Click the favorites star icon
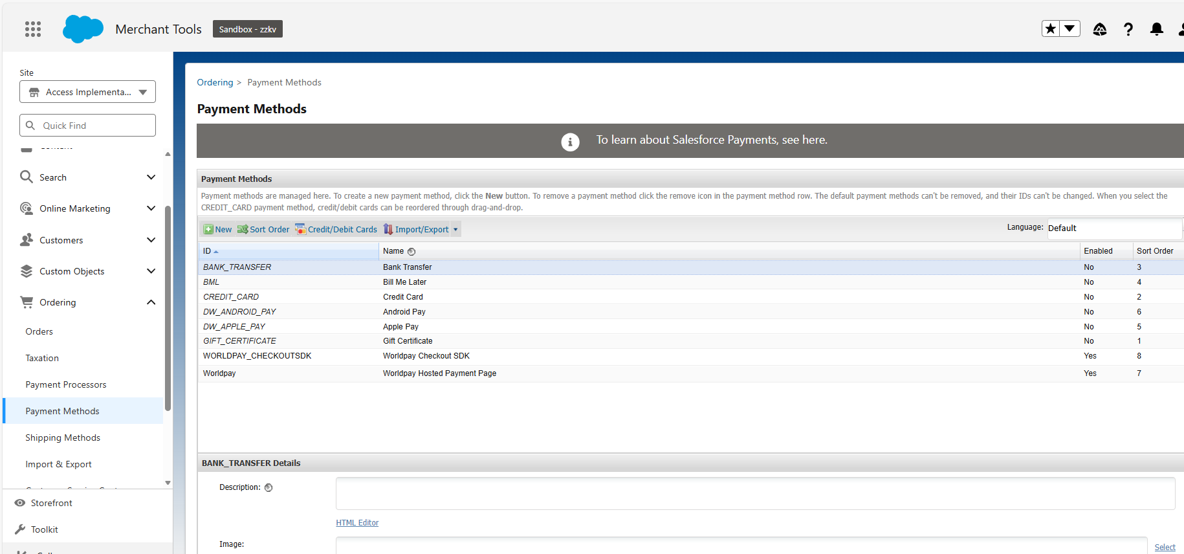This screenshot has width=1184, height=554. pos(1051,28)
